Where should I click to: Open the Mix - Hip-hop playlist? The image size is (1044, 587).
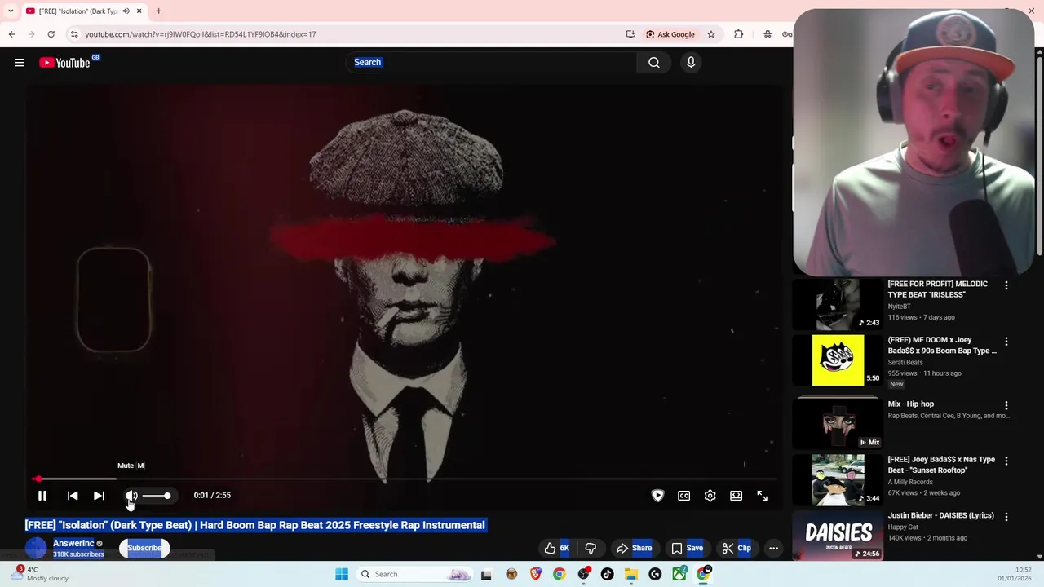(910, 404)
